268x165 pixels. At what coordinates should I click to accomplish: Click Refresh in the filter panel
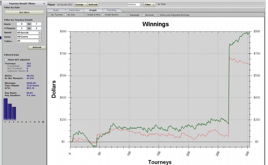pyautogui.click(x=37, y=47)
